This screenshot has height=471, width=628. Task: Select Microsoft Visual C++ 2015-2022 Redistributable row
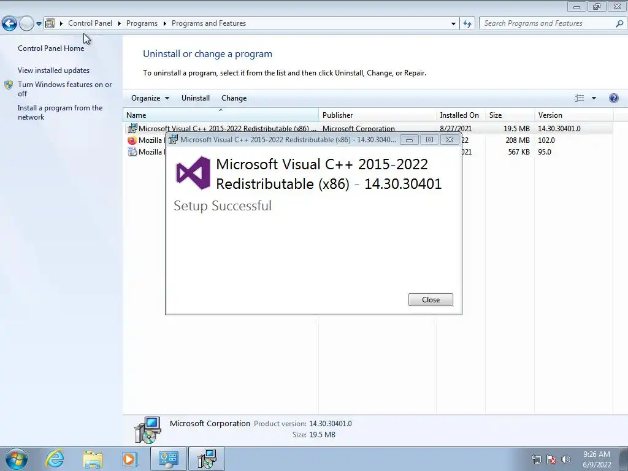tap(368, 129)
